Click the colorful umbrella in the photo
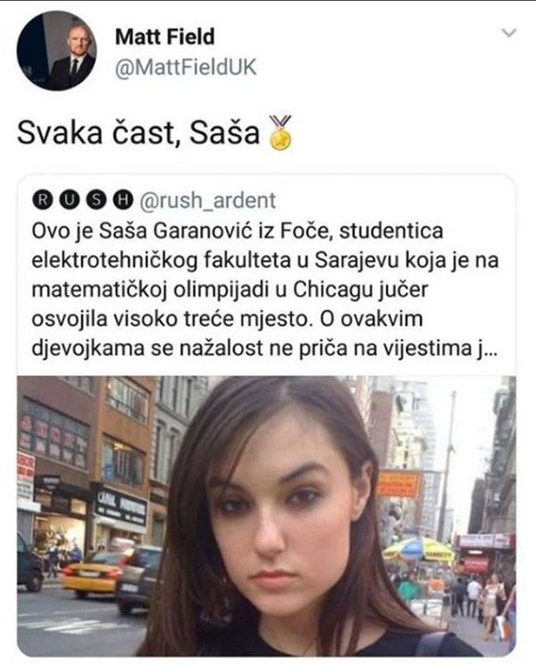 [x=418, y=549]
